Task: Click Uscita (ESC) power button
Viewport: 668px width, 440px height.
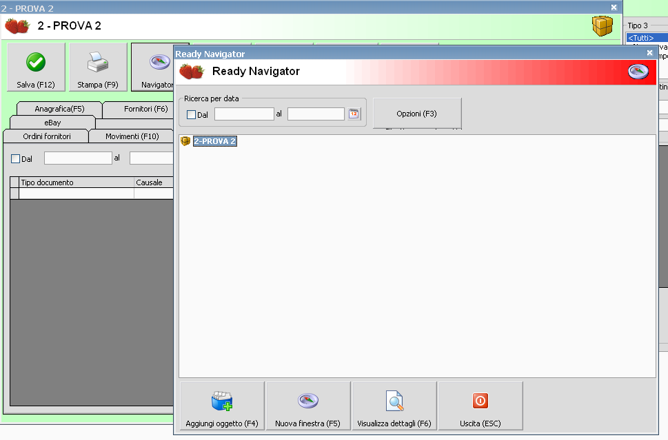Action: [x=480, y=406]
